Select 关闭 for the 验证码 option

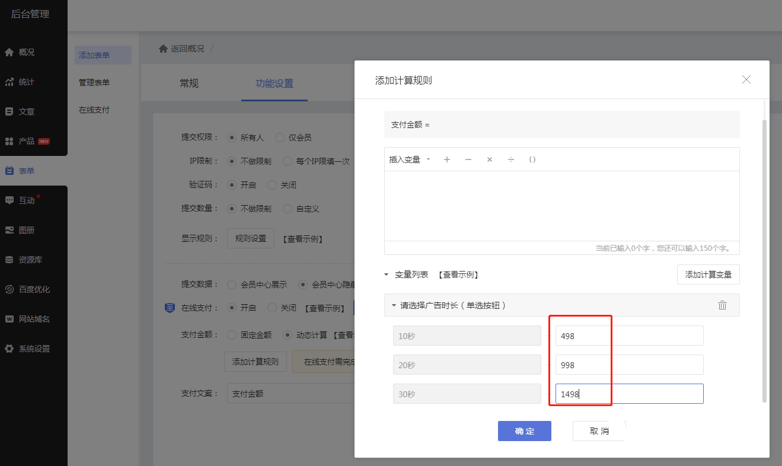click(272, 185)
